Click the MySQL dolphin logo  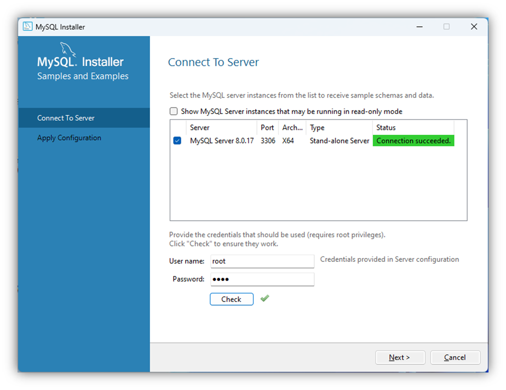68,49
